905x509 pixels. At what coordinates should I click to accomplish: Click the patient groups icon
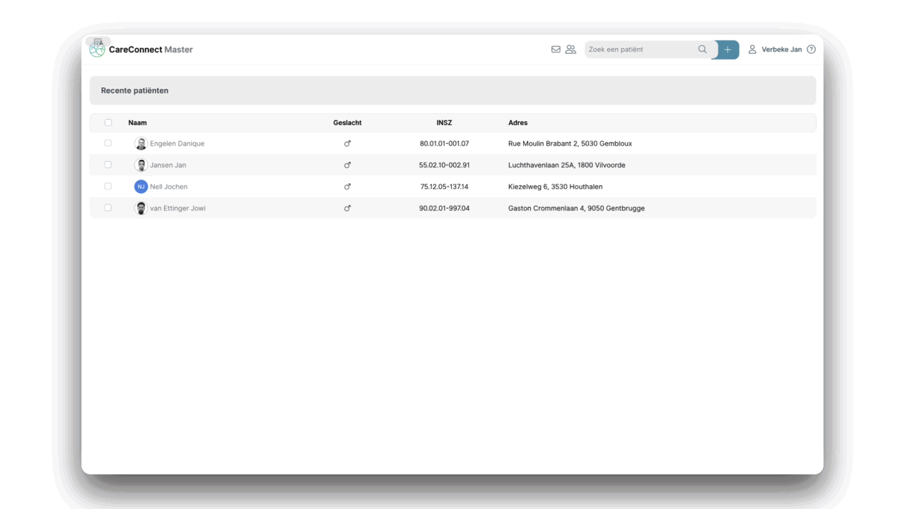571,49
